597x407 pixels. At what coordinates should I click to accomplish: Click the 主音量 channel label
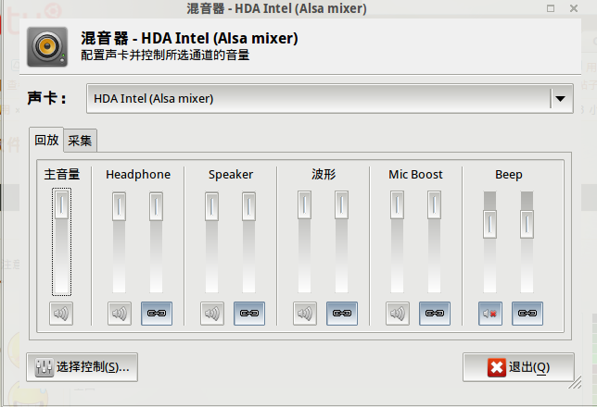[62, 175]
